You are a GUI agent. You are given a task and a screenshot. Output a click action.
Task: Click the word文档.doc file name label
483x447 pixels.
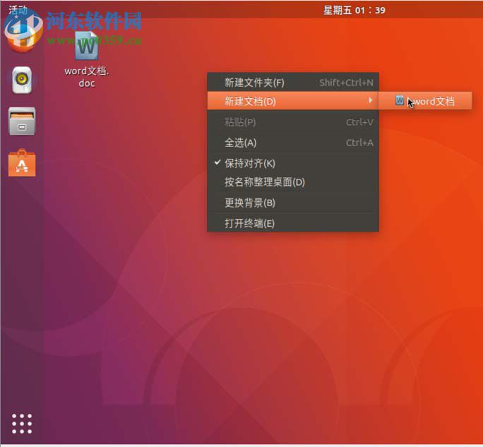click(87, 77)
